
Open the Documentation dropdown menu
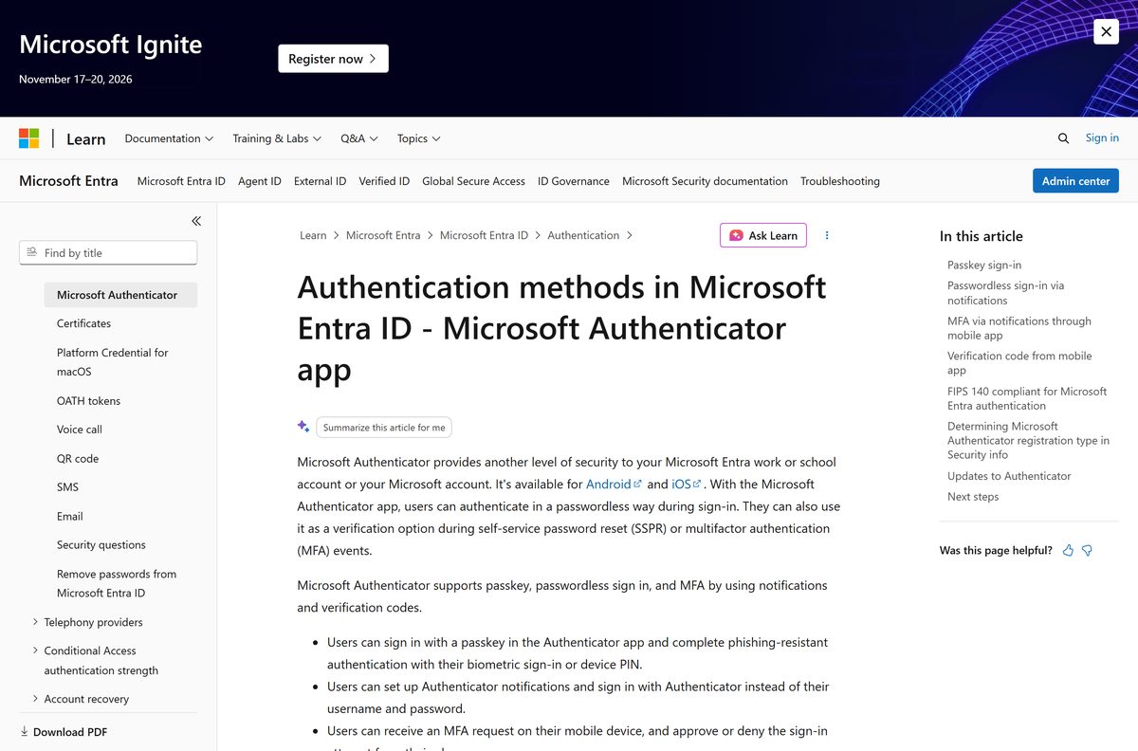click(x=169, y=138)
